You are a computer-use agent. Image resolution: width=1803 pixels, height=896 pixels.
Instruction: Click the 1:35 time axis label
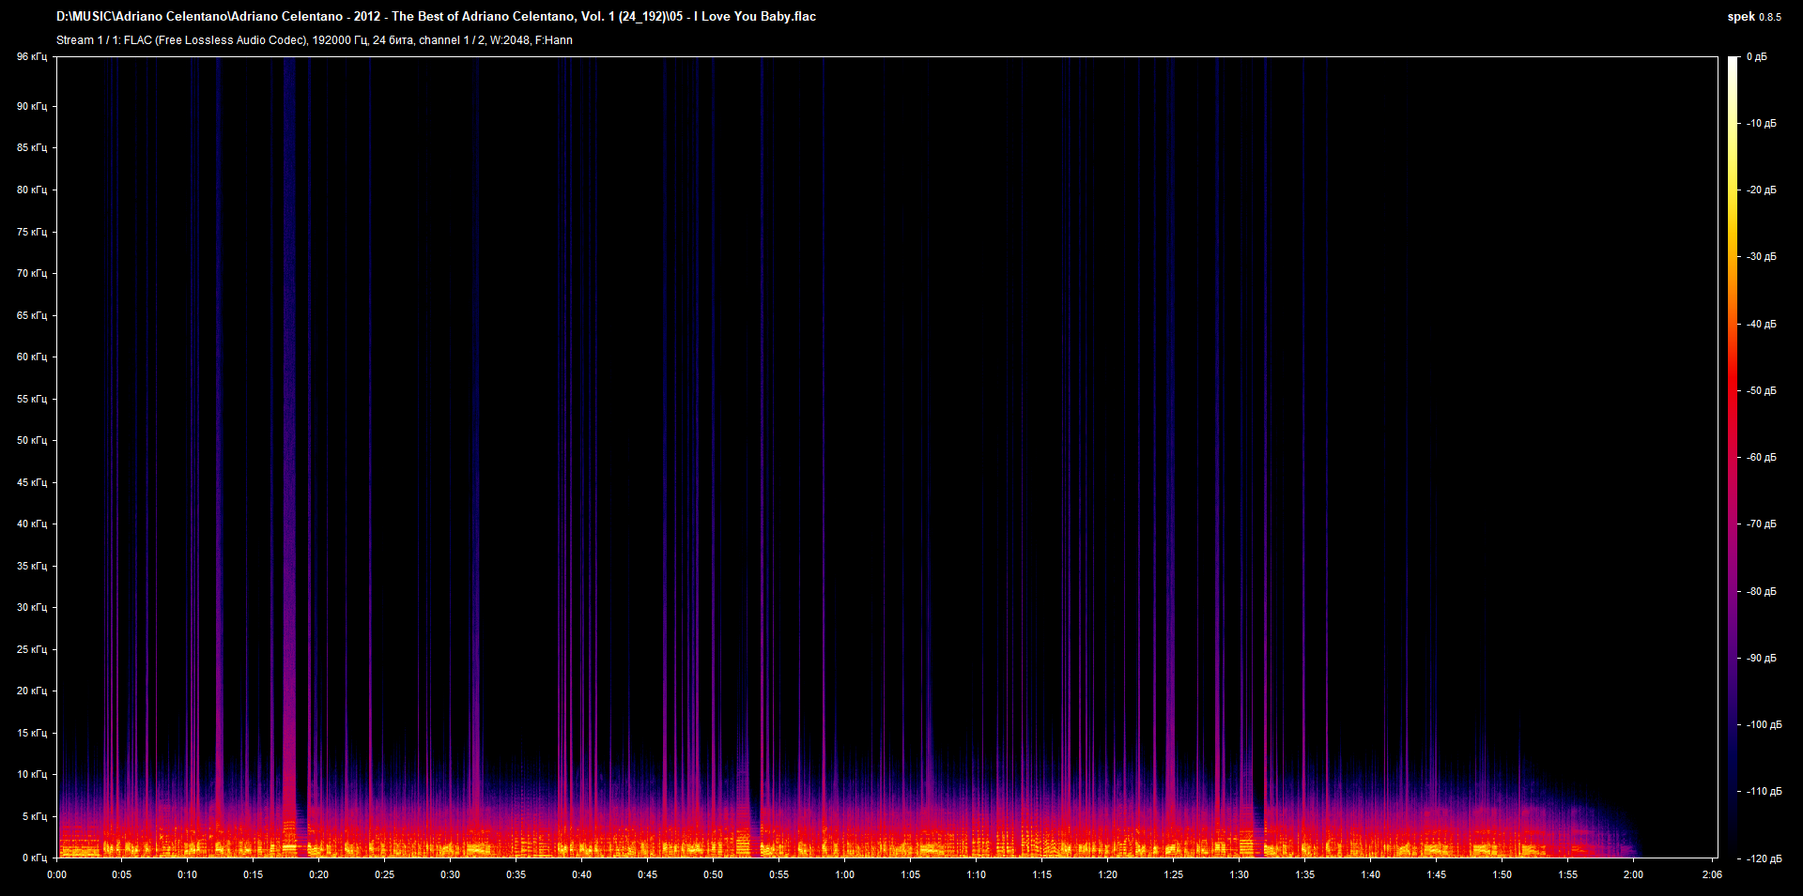click(1305, 874)
